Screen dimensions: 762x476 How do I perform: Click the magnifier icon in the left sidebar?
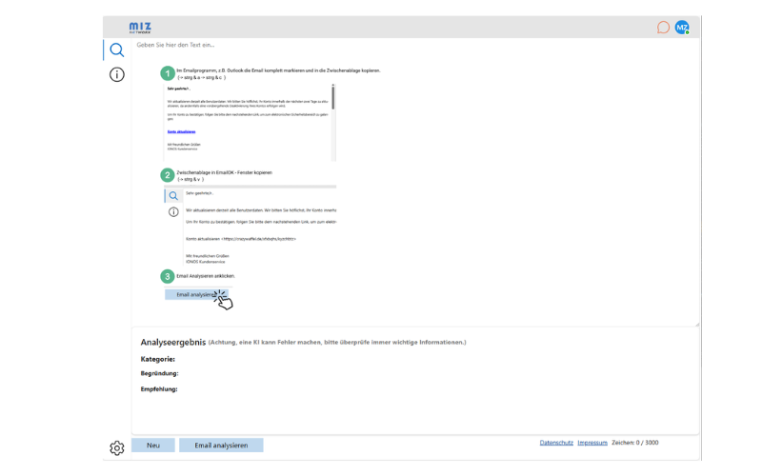tap(116, 50)
